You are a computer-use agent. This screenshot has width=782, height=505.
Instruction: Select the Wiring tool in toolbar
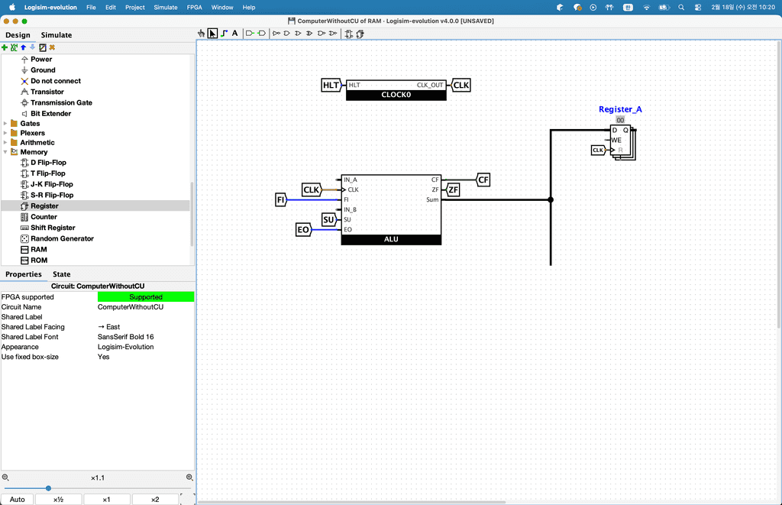point(224,34)
